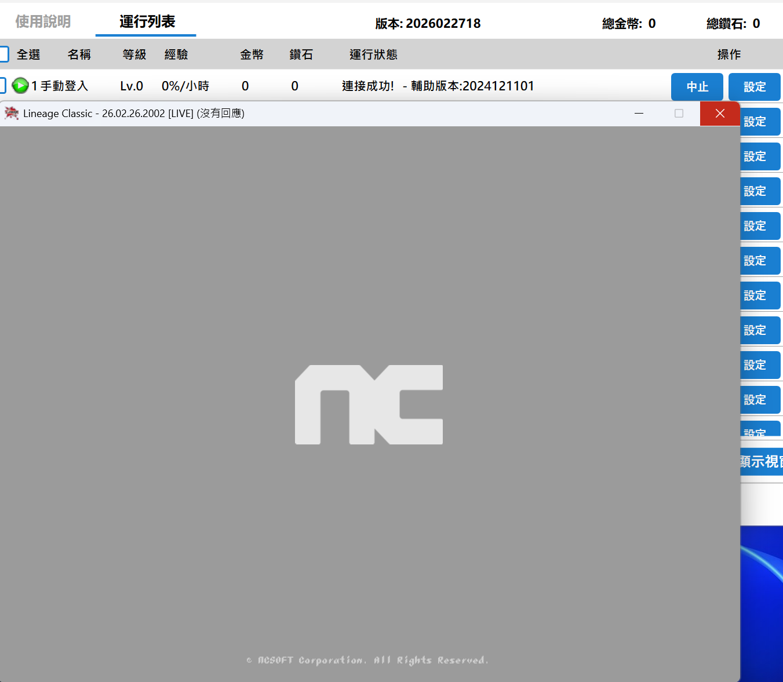Click the Lineage Classic window title icon
The height and width of the screenshot is (682, 783).
coord(11,114)
